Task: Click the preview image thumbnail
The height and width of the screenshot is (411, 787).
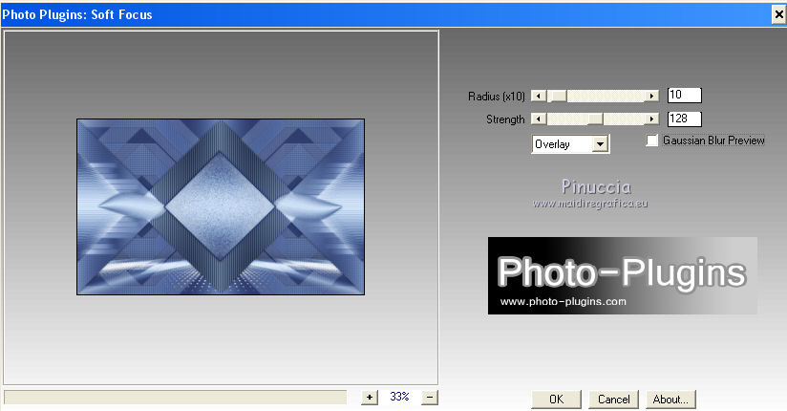Action: [x=221, y=207]
